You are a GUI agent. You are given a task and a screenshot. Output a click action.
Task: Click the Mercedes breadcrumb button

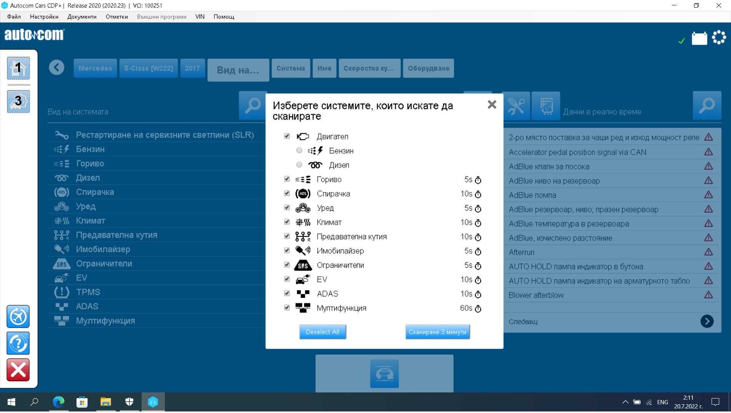click(x=95, y=69)
